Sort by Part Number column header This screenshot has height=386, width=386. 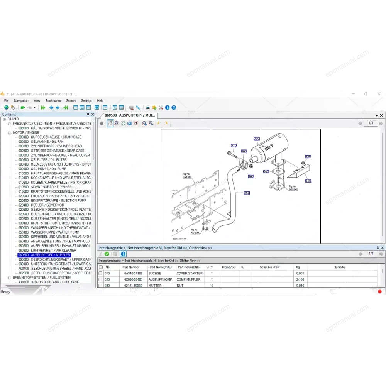click(131, 267)
